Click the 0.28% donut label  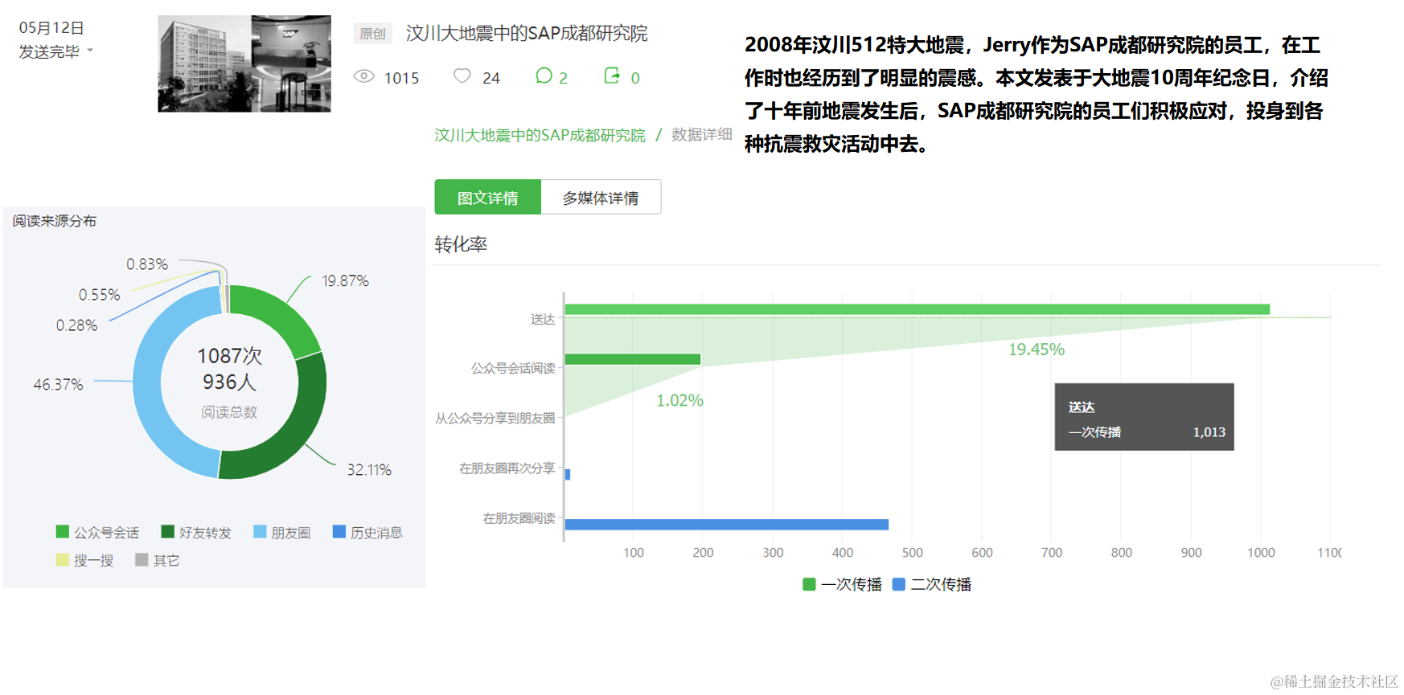click(x=76, y=325)
